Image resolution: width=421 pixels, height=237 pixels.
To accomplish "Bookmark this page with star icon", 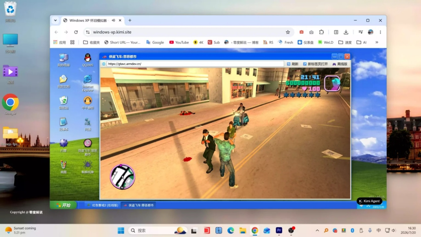I will pos(288,32).
